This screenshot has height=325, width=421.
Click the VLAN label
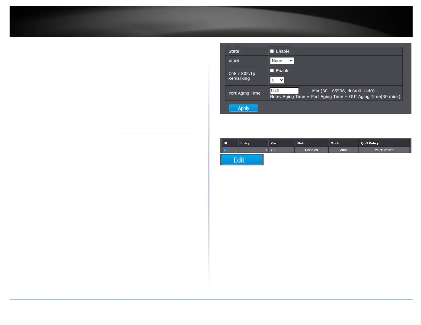(234, 61)
